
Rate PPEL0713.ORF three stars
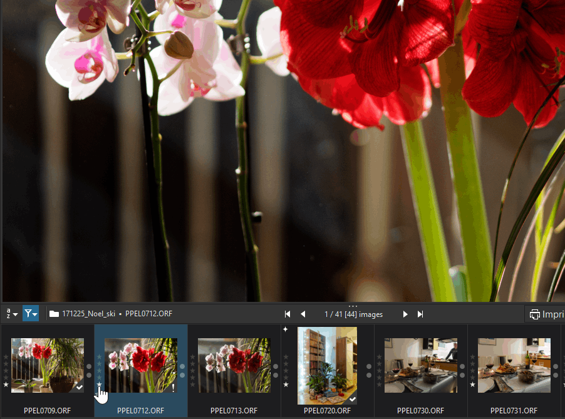[x=192, y=371]
